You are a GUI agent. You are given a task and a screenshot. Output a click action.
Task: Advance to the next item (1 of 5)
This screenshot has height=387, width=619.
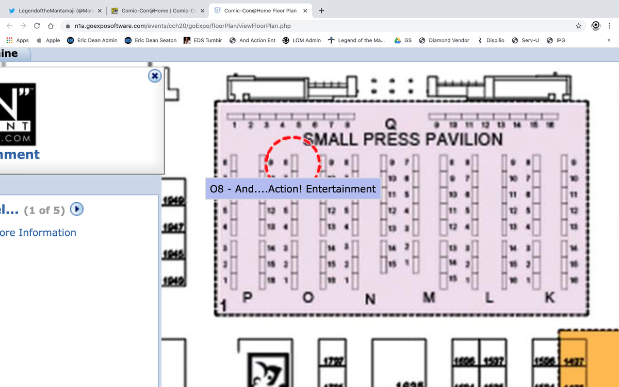tap(77, 209)
